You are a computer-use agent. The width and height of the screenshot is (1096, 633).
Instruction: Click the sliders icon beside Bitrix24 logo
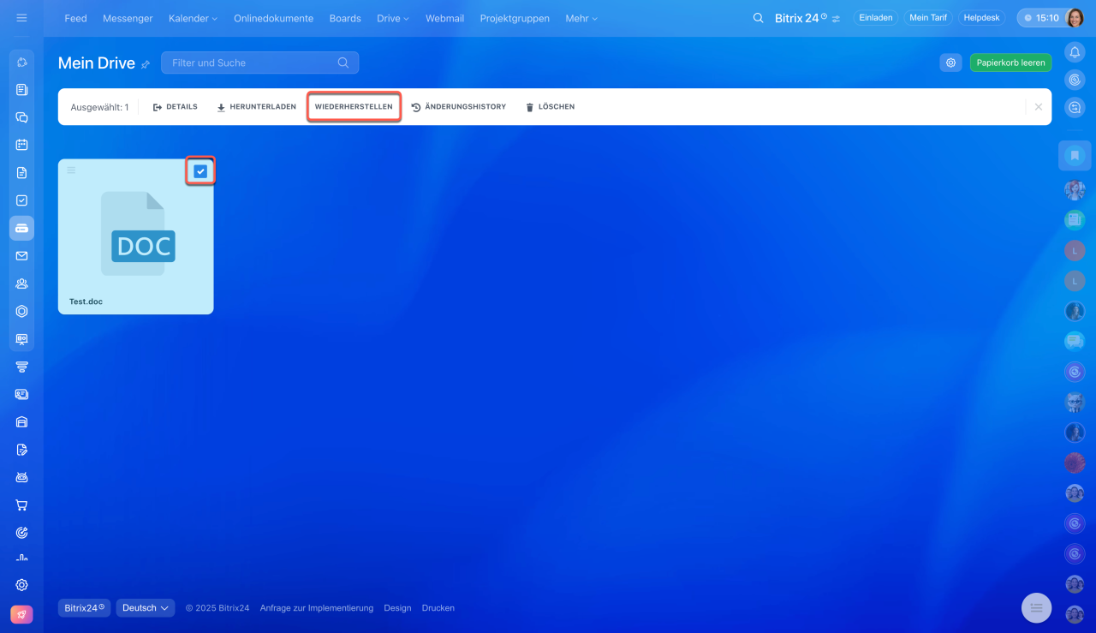[x=836, y=18]
